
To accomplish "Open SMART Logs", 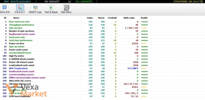I will click(x=35, y=9).
